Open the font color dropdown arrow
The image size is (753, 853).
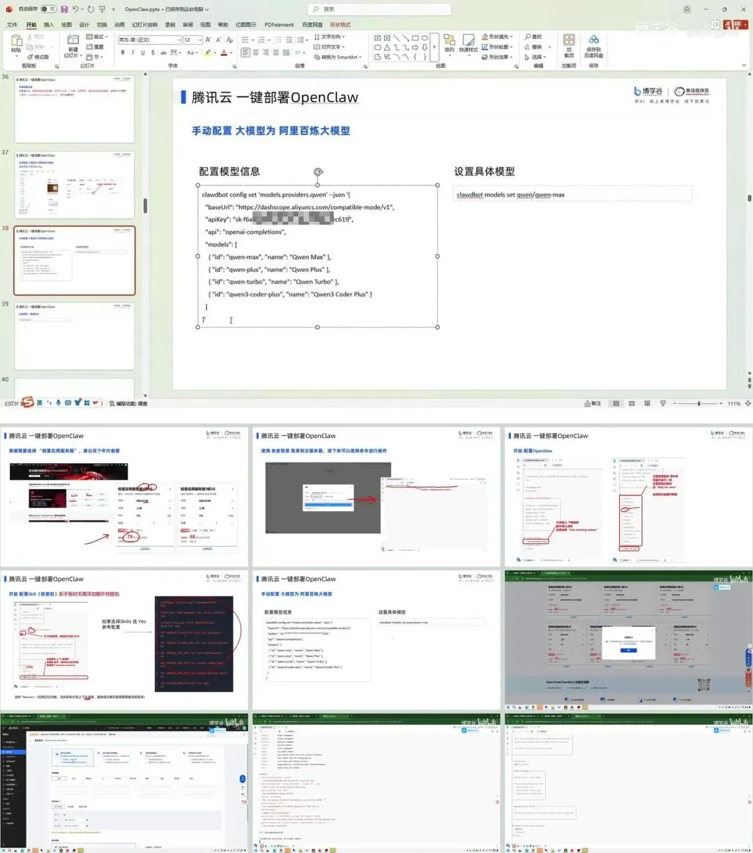pyautogui.click(x=231, y=52)
